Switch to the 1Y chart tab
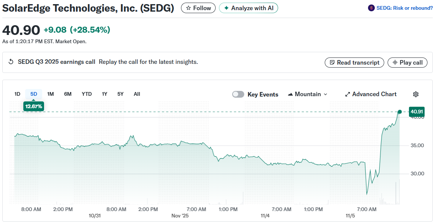435x222 pixels. (x=105, y=94)
